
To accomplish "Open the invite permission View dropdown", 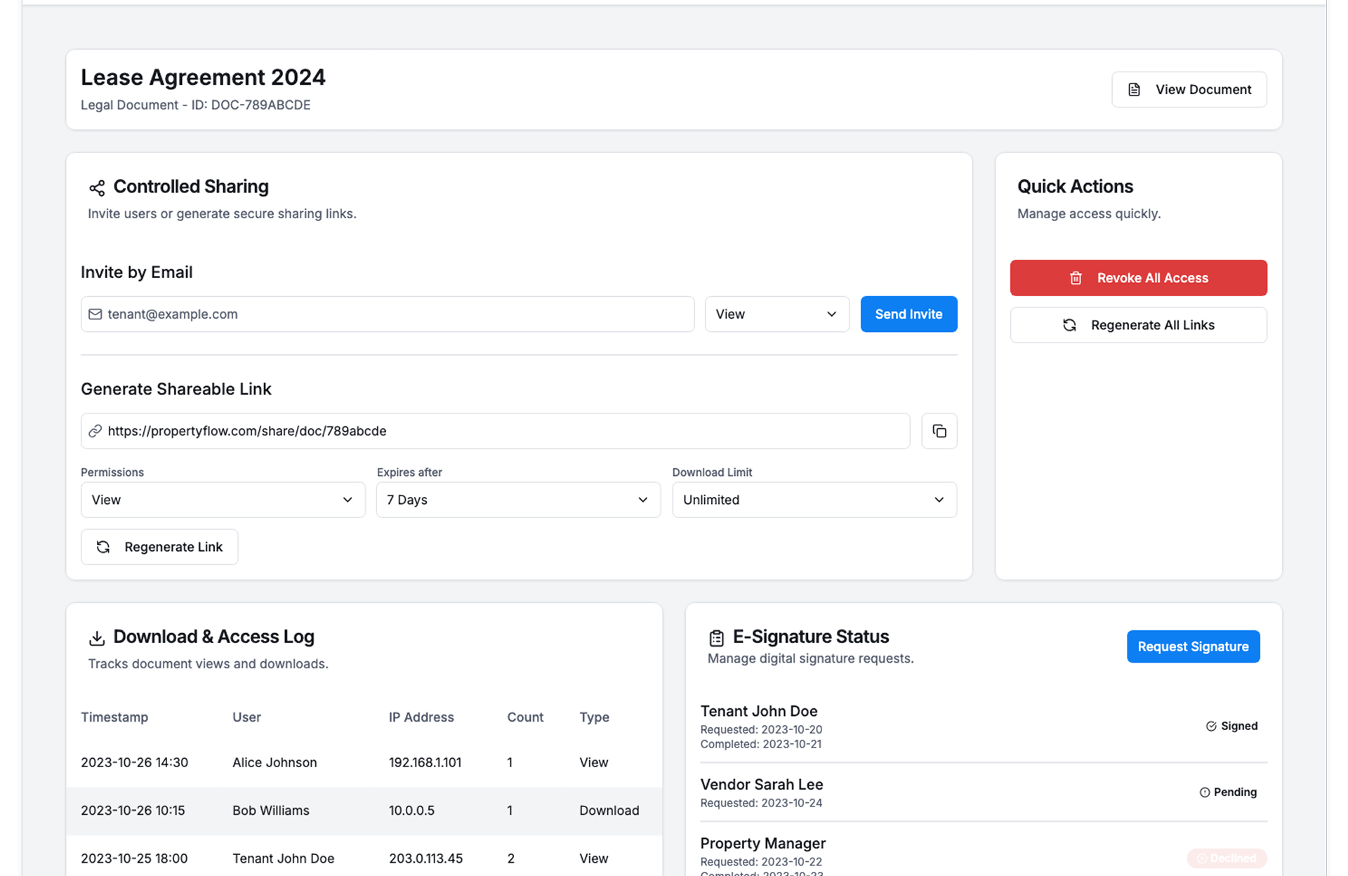I will tap(777, 314).
